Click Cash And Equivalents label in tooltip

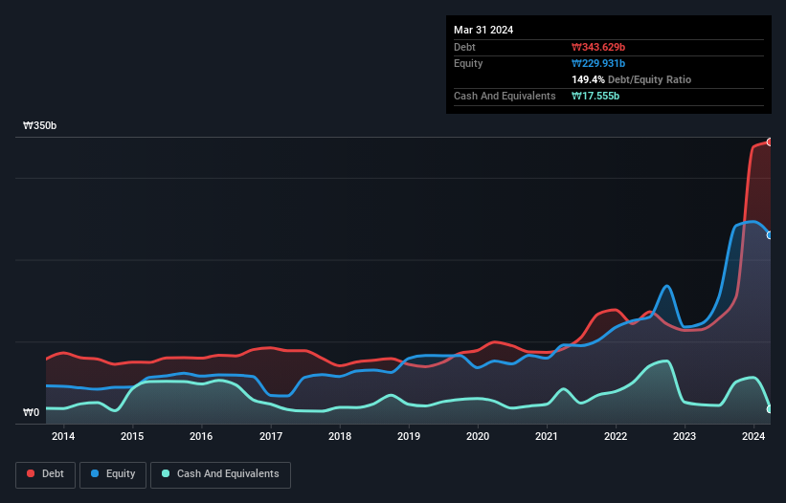point(505,96)
